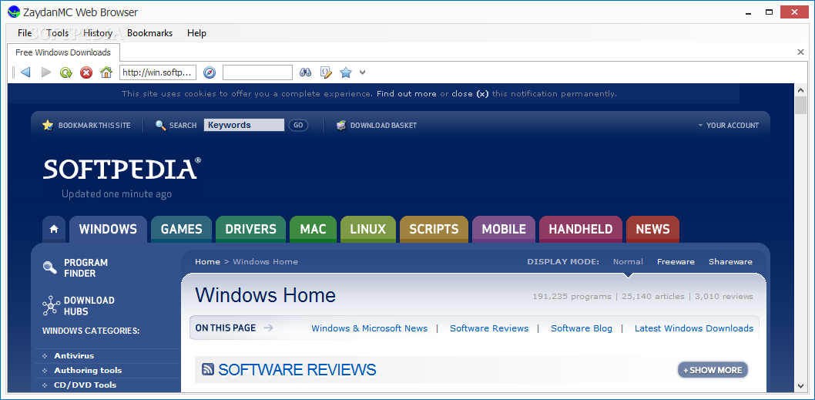This screenshot has height=400, width=815.
Task: Stop loading with red X icon
Action: [x=86, y=72]
